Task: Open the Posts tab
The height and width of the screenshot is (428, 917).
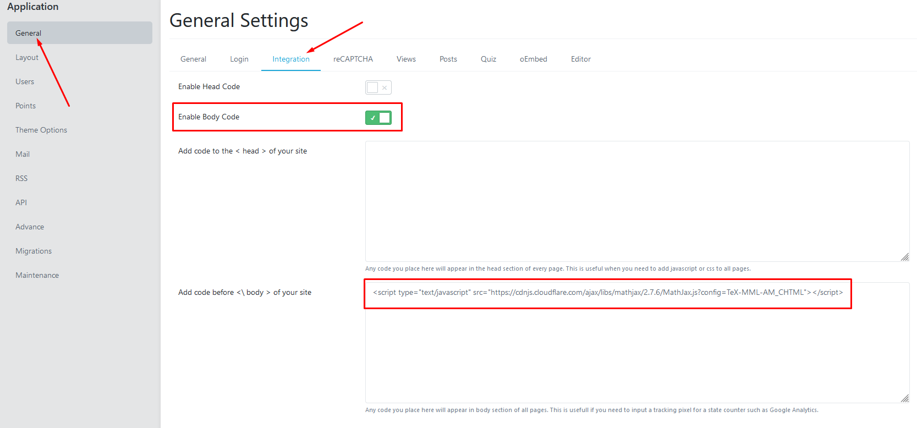Action: 448,59
